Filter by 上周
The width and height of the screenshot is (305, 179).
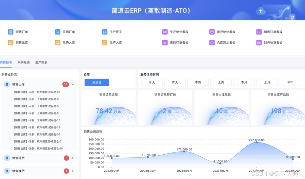[221, 82]
